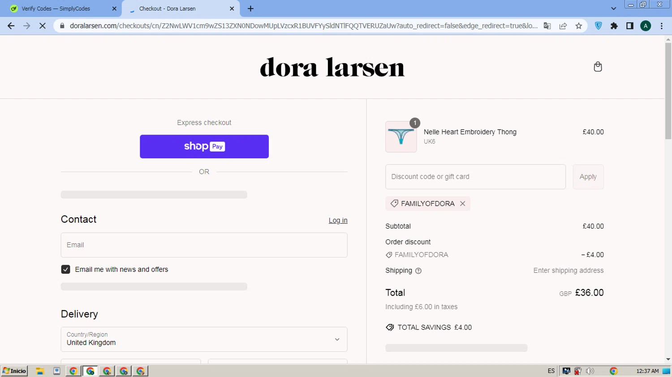Open the Inicio start button
The width and height of the screenshot is (672, 377).
pyautogui.click(x=14, y=371)
